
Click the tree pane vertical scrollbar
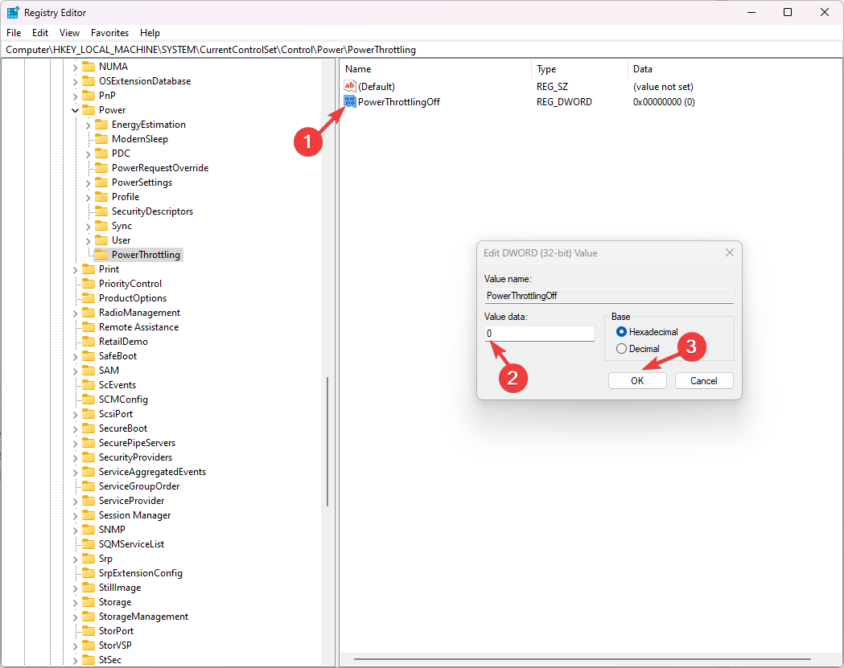[327, 442]
